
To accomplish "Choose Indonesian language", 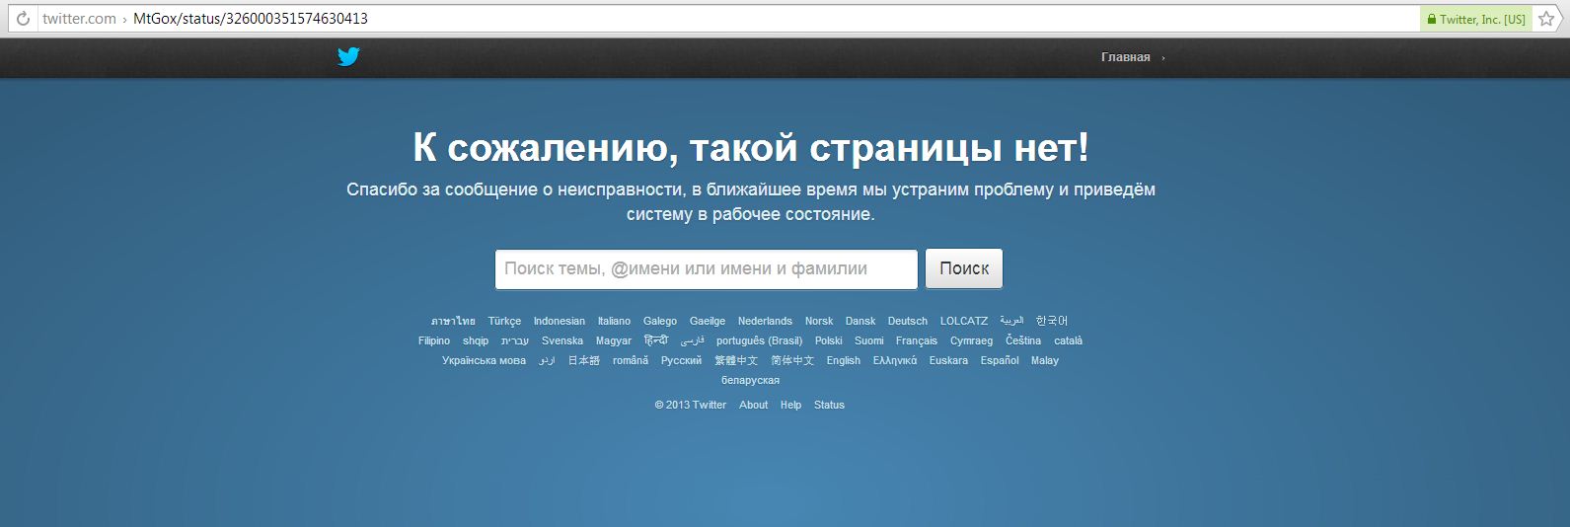I will (x=560, y=321).
